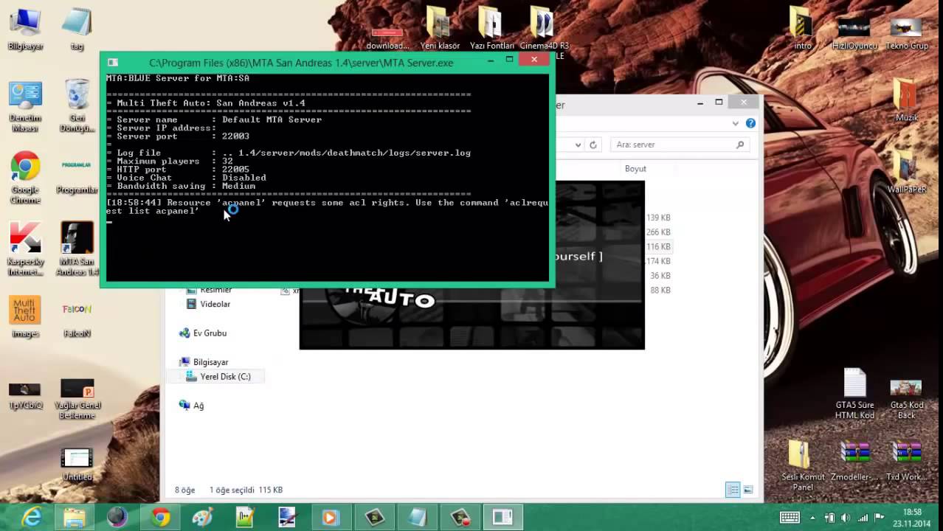The width and height of the screenshot is (943, 531).
Task: Open the intro desktop folder
Action: pos(802,29)
